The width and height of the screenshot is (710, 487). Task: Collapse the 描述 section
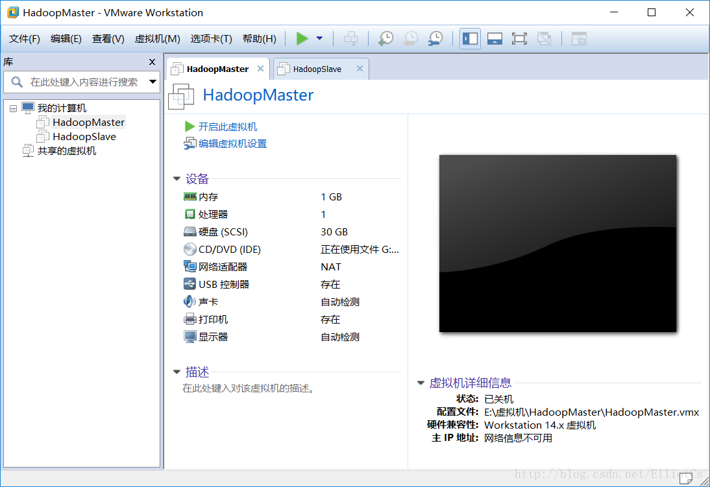click(x=177, y=372)
